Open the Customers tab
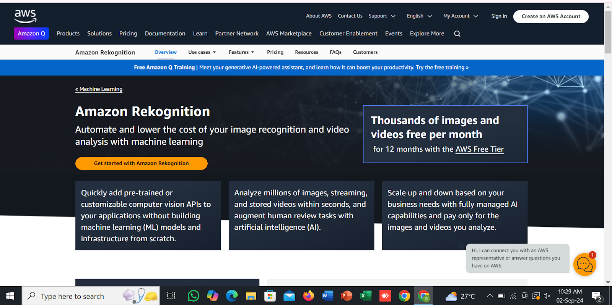 [x=365, y=52]
